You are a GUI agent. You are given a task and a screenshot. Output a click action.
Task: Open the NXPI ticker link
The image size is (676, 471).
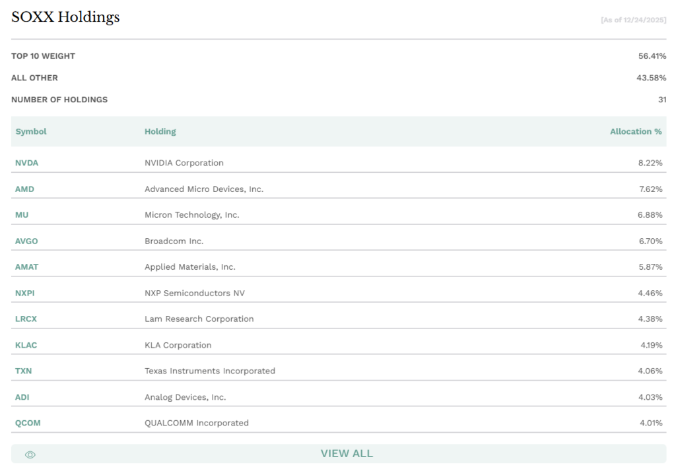point(25,293)
